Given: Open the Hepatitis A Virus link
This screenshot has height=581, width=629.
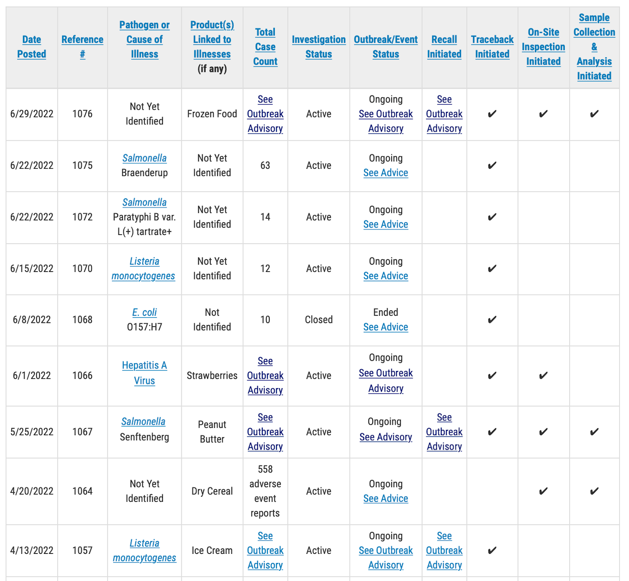Looking at the screenshot, I should tap(144, 373).
